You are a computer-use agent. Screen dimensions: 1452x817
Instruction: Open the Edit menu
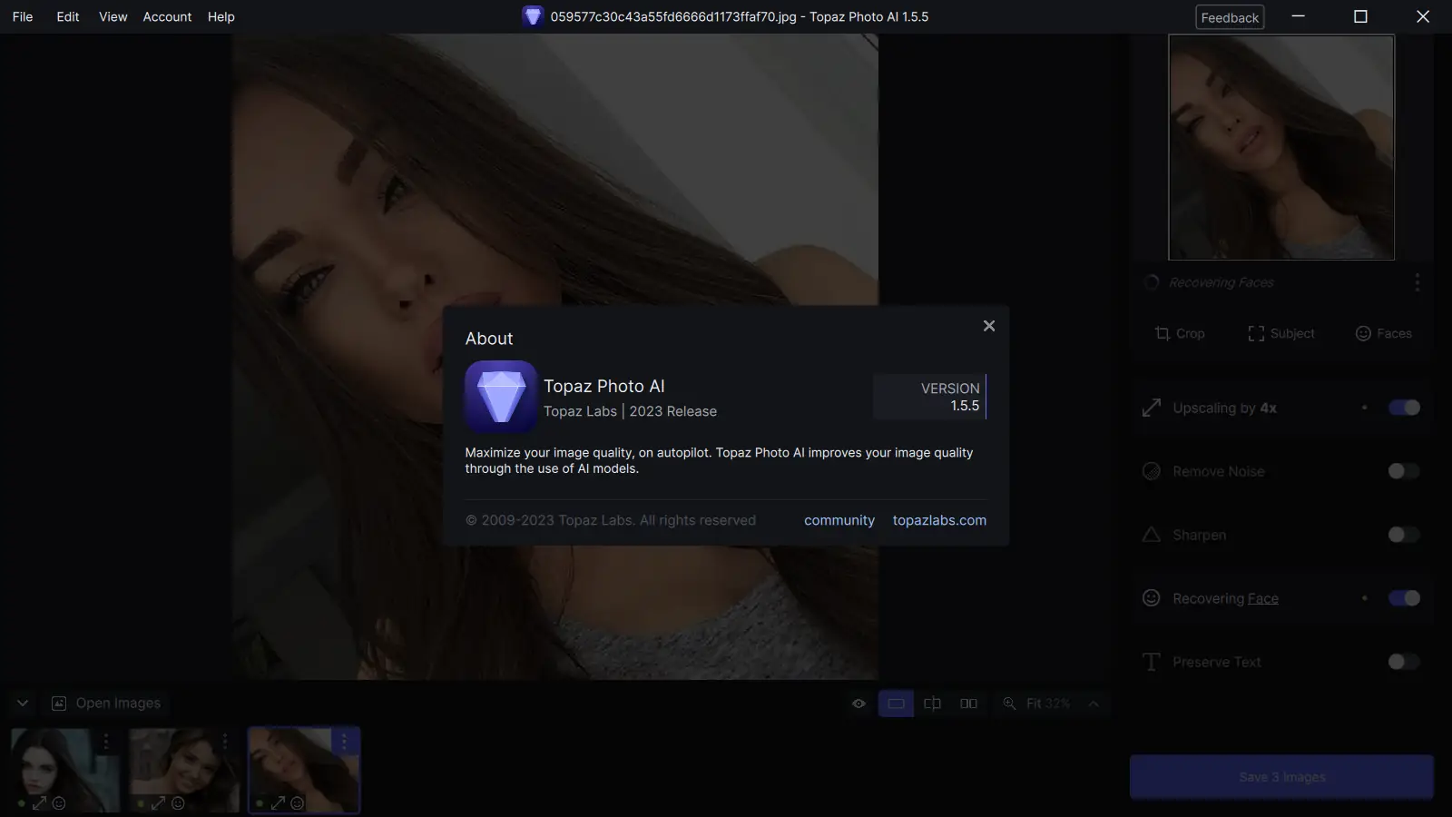point(68,16)
